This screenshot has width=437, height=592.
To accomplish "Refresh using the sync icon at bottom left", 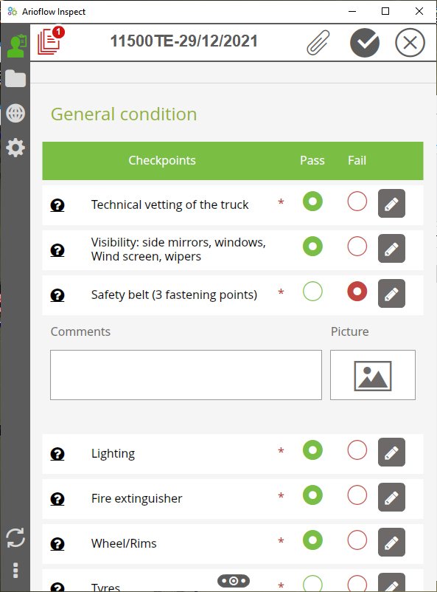I will click(15, 538).
